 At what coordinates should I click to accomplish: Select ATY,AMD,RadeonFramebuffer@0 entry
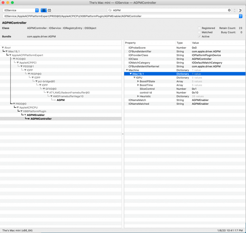(x=69, y=93)
